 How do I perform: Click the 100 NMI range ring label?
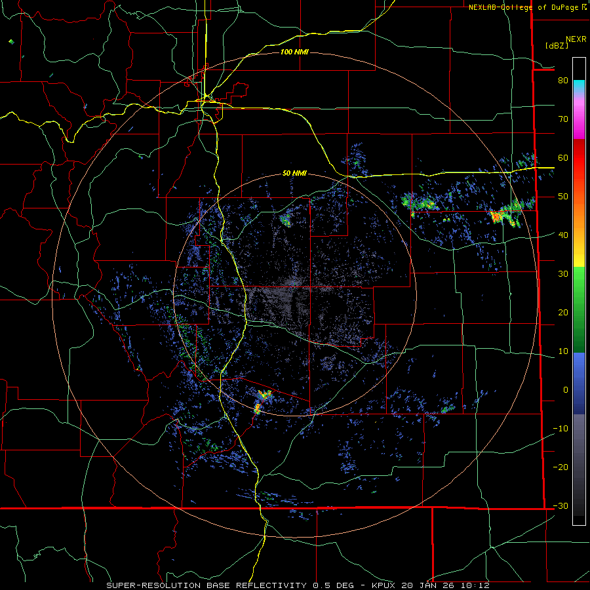click(294, 52)
